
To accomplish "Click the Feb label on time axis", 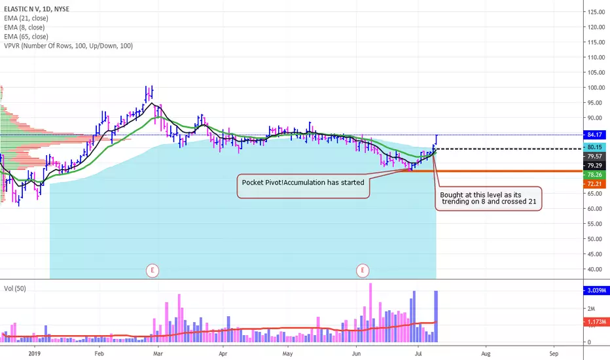I will [99, 353].
